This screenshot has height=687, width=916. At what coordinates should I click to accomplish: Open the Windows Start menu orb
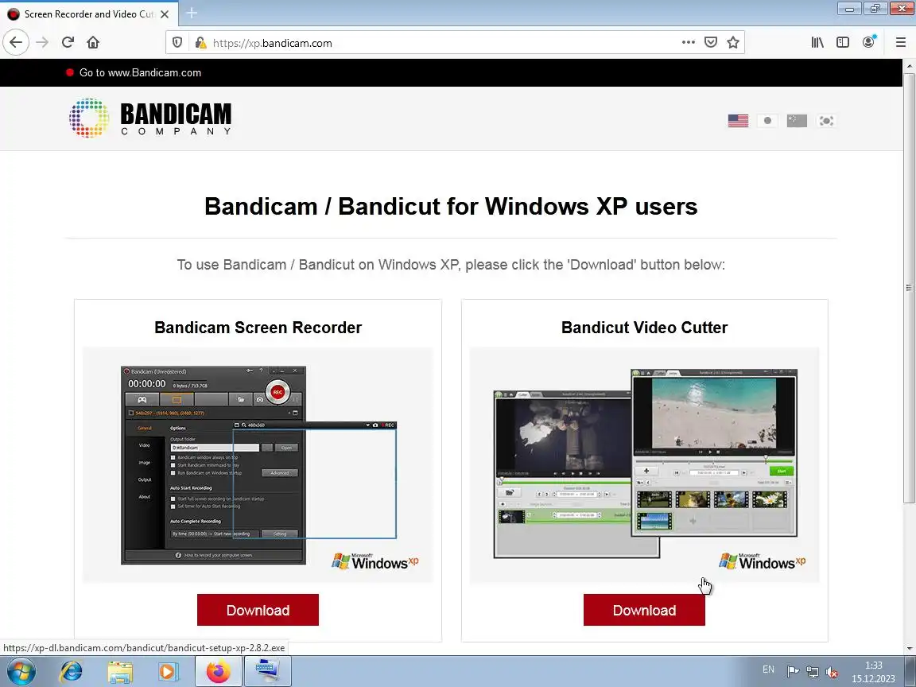(x=21, y=671)
